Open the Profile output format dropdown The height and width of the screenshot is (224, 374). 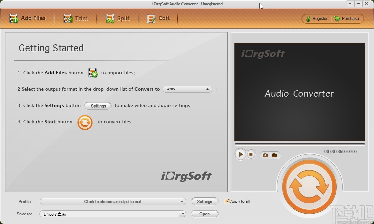(x=113, y=201)
